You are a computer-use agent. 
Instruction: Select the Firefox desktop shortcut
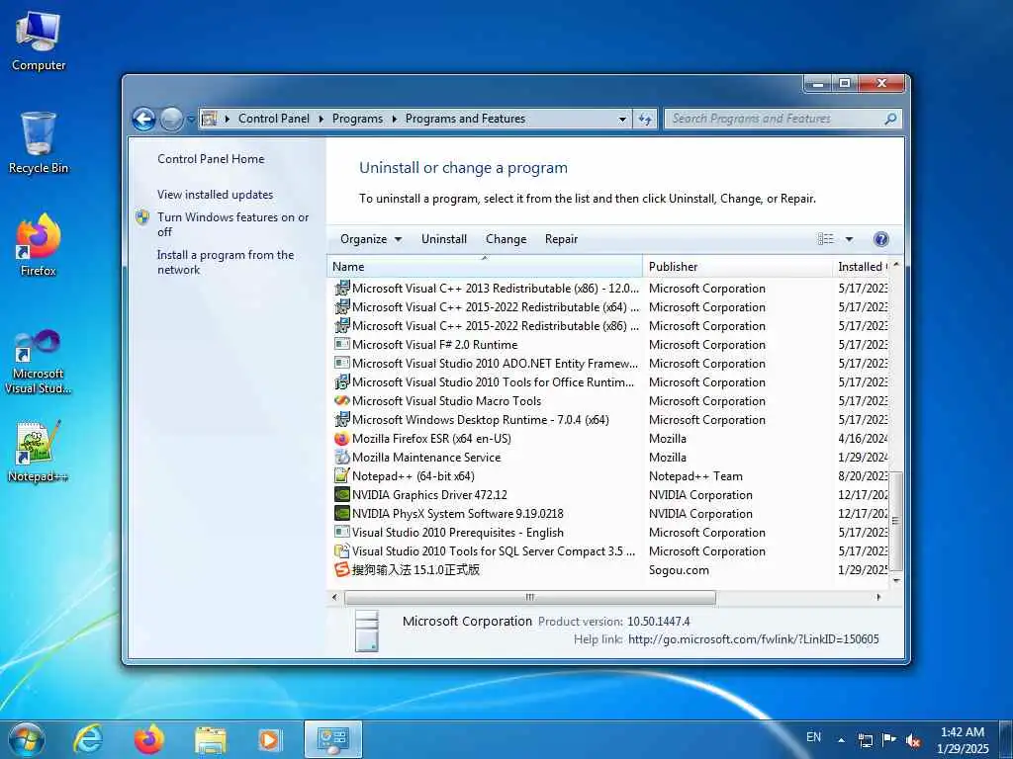39,245
